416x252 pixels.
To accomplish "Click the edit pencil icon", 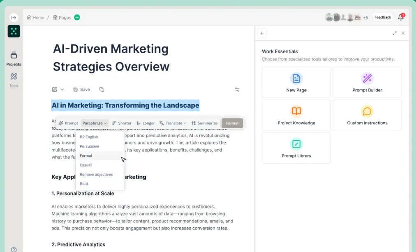I will tap(54, 90).
